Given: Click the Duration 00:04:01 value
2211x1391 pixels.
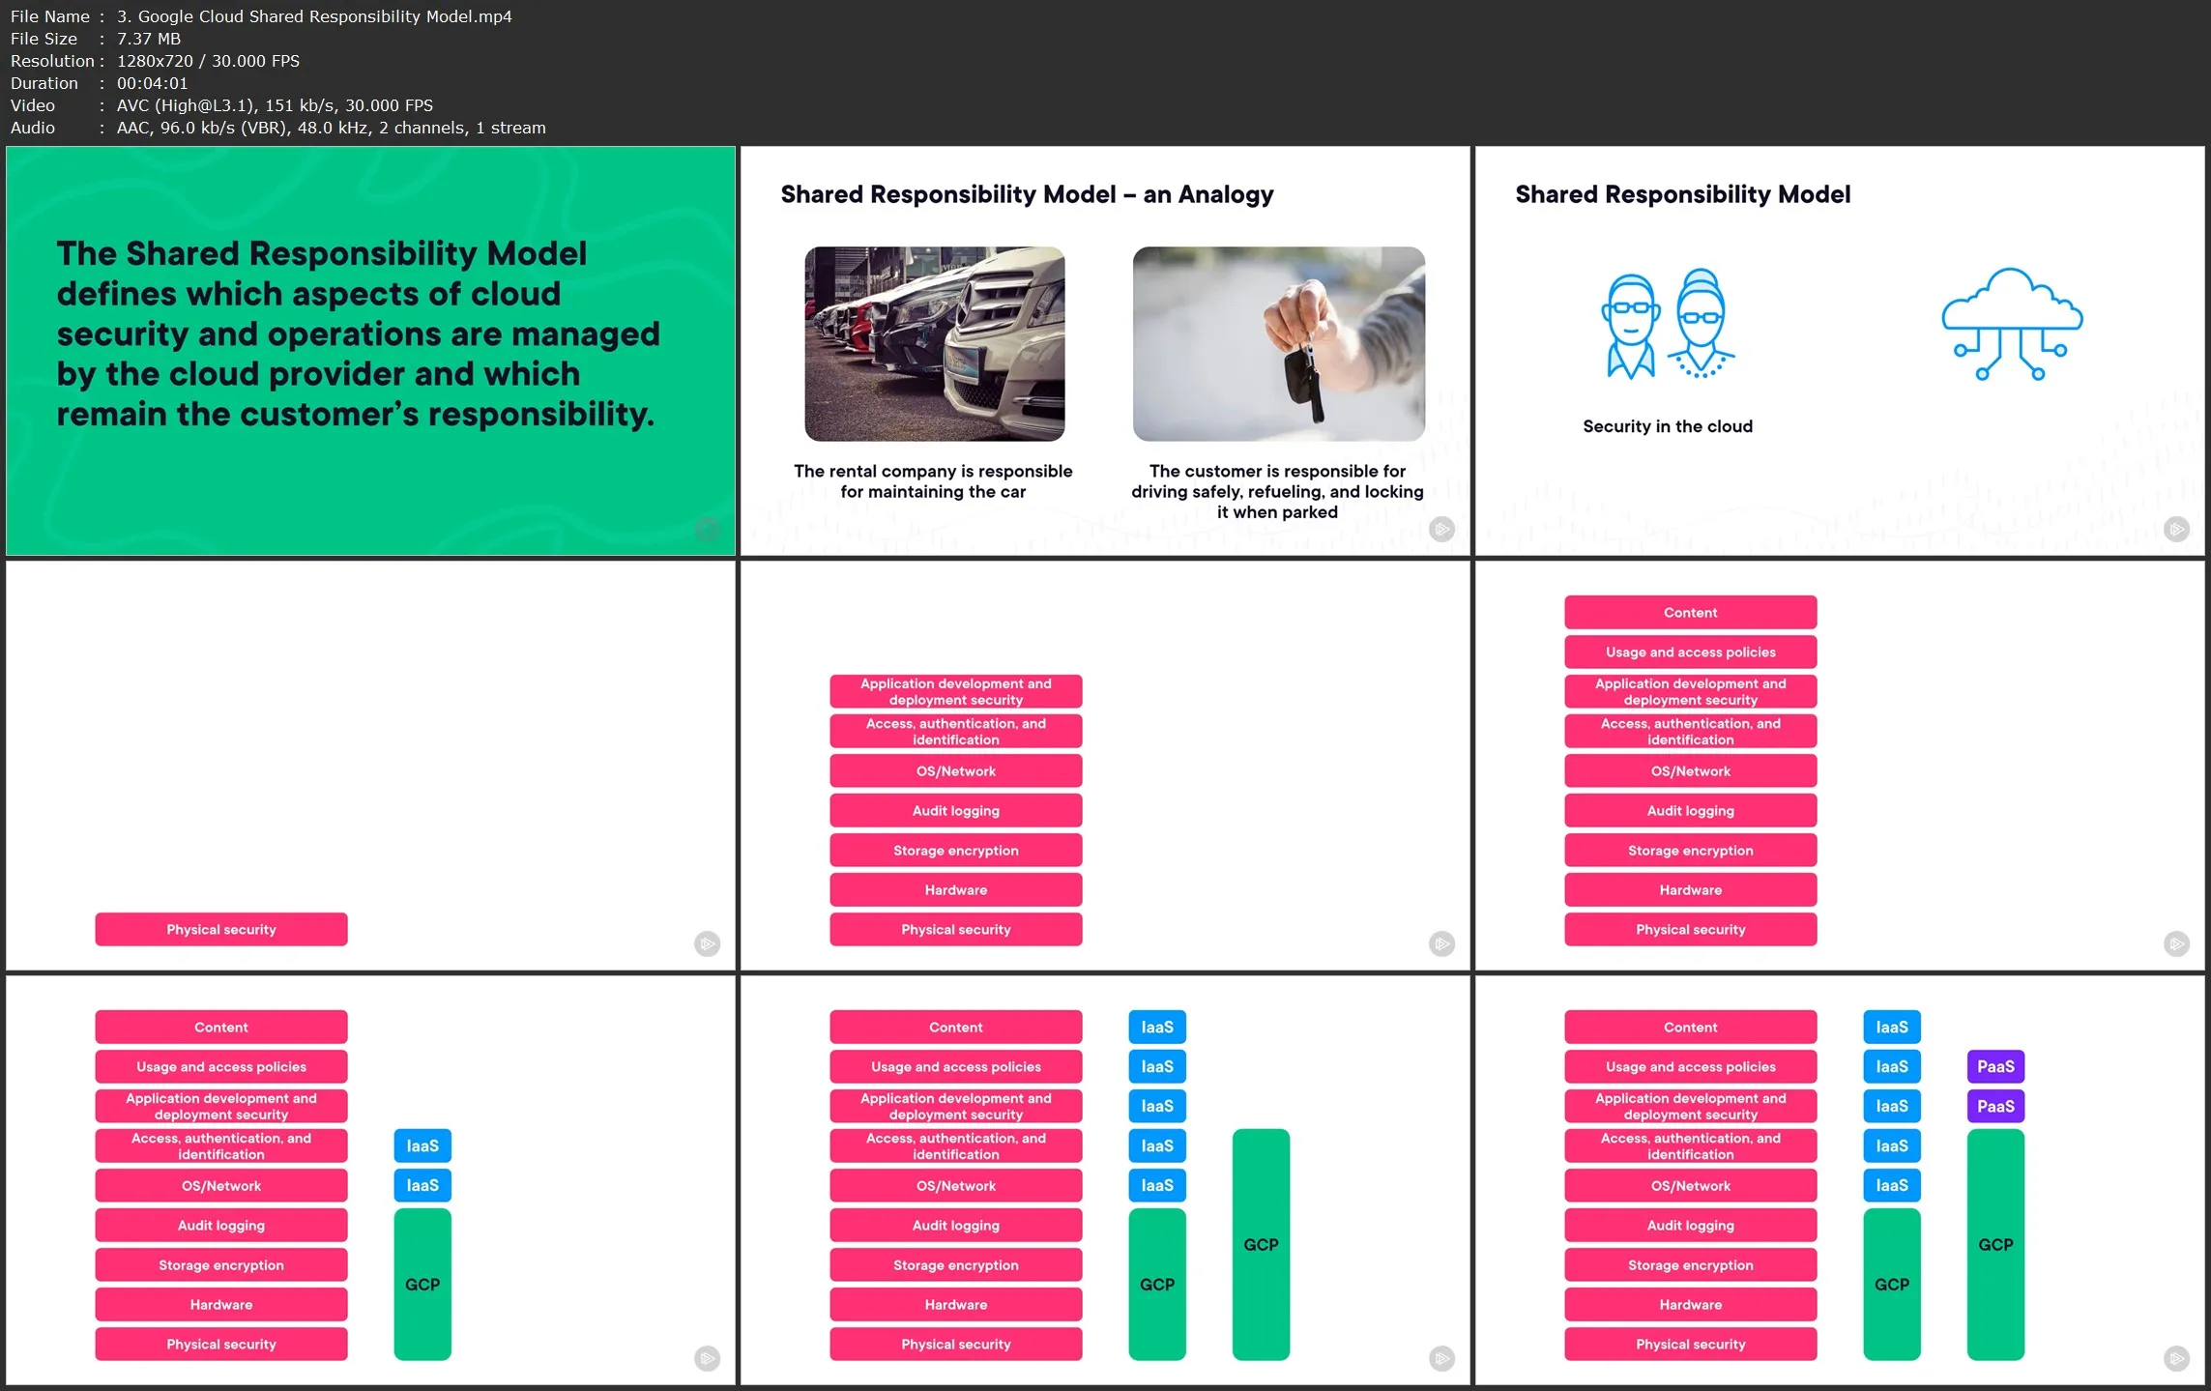Looking at the screenshot, I should [x=152, y=83].
